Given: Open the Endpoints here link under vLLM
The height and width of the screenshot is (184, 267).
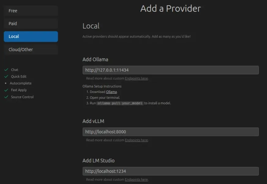Looking at the screenshot, I should [x=136, y=140].
